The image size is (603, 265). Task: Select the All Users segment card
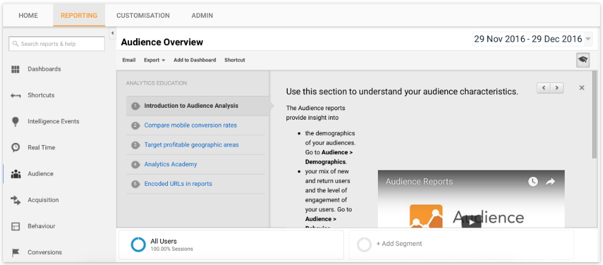click(231, 245)
